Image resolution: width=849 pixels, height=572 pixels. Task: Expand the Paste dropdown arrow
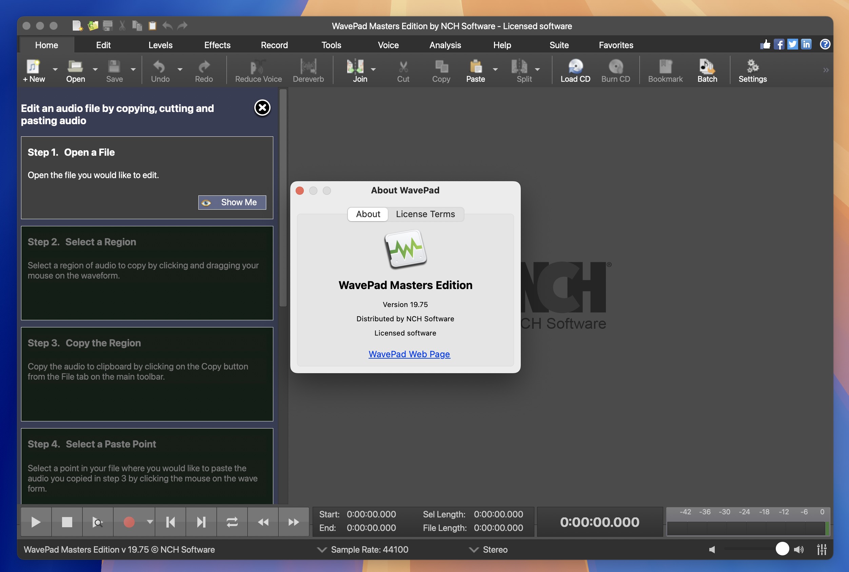495,69
